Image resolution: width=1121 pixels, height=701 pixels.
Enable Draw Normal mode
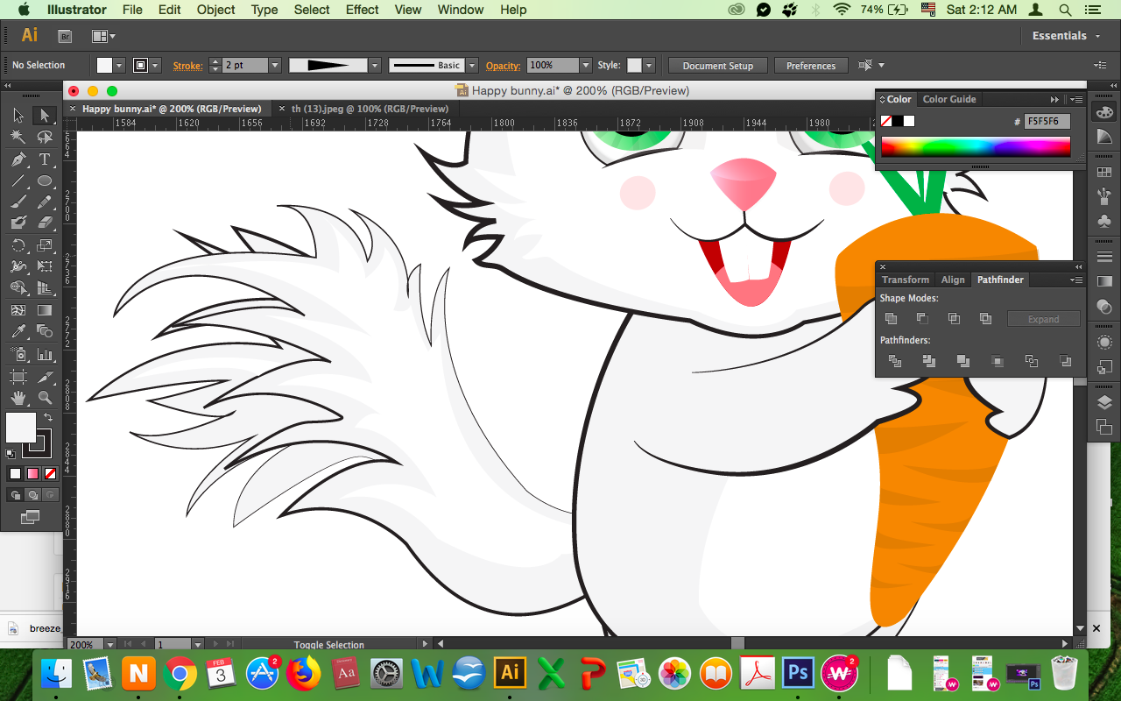[x=15, y=495]
